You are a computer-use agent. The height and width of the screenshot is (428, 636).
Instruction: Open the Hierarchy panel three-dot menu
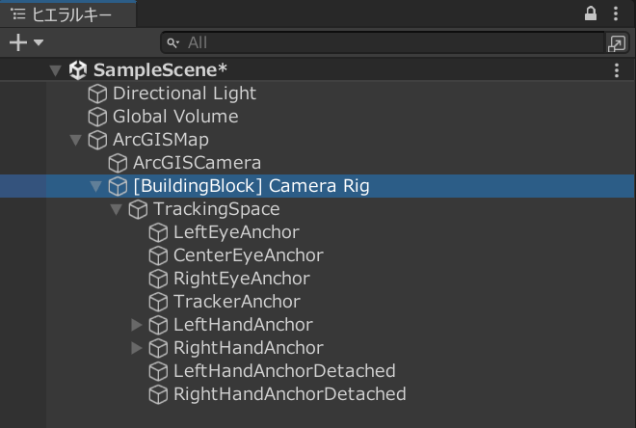[x=617, y=13]
